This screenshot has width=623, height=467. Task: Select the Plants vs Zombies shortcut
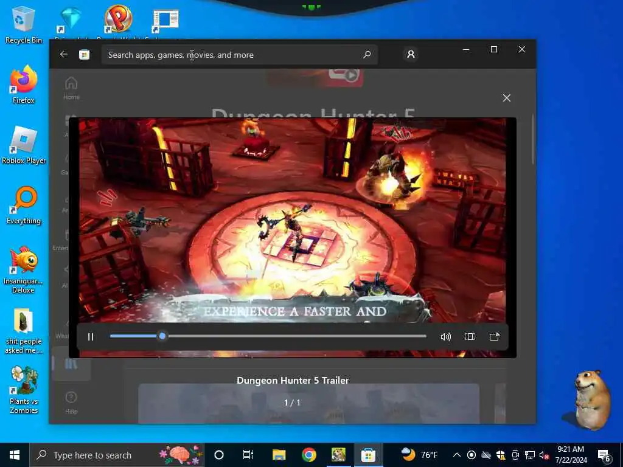(x=24, y=390)
